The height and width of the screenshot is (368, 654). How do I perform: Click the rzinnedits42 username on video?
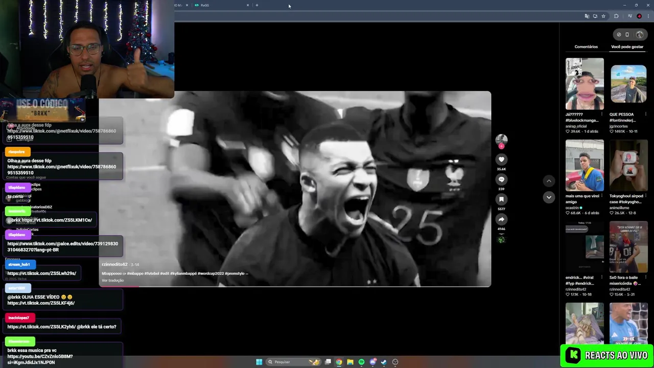115,264
